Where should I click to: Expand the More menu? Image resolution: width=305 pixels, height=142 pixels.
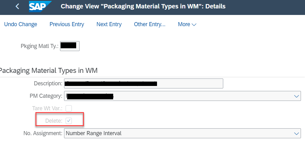coord(187,24)
